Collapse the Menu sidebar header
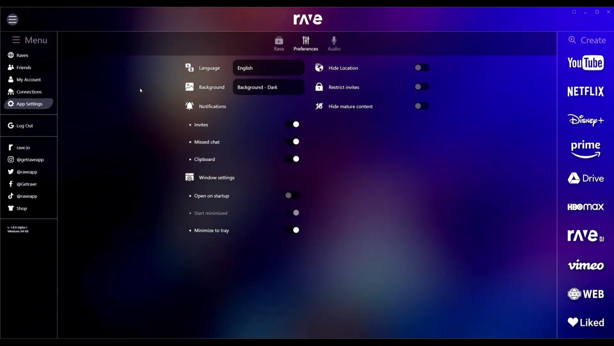The image size is (614, 346). 29,40
